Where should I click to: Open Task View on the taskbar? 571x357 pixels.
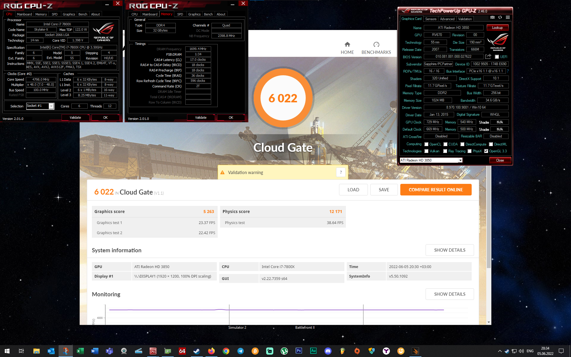point(21,351)
